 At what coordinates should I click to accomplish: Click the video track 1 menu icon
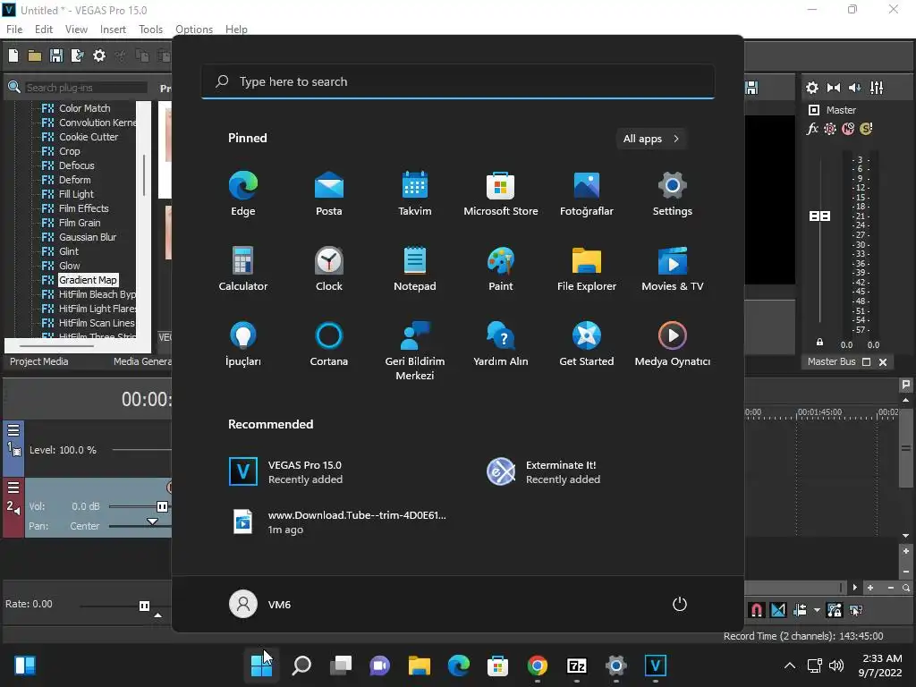pyautogui.click(x=13, y=430)
